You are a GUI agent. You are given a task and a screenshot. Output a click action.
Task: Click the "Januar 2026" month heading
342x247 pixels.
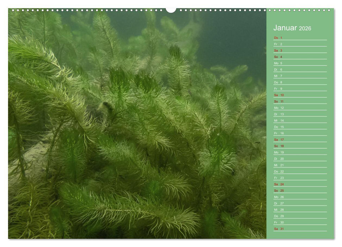point(291,27)
